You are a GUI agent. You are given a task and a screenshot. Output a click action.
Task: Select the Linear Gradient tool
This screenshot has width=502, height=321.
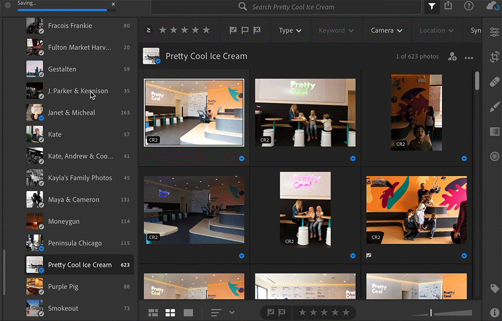[494, 131]
